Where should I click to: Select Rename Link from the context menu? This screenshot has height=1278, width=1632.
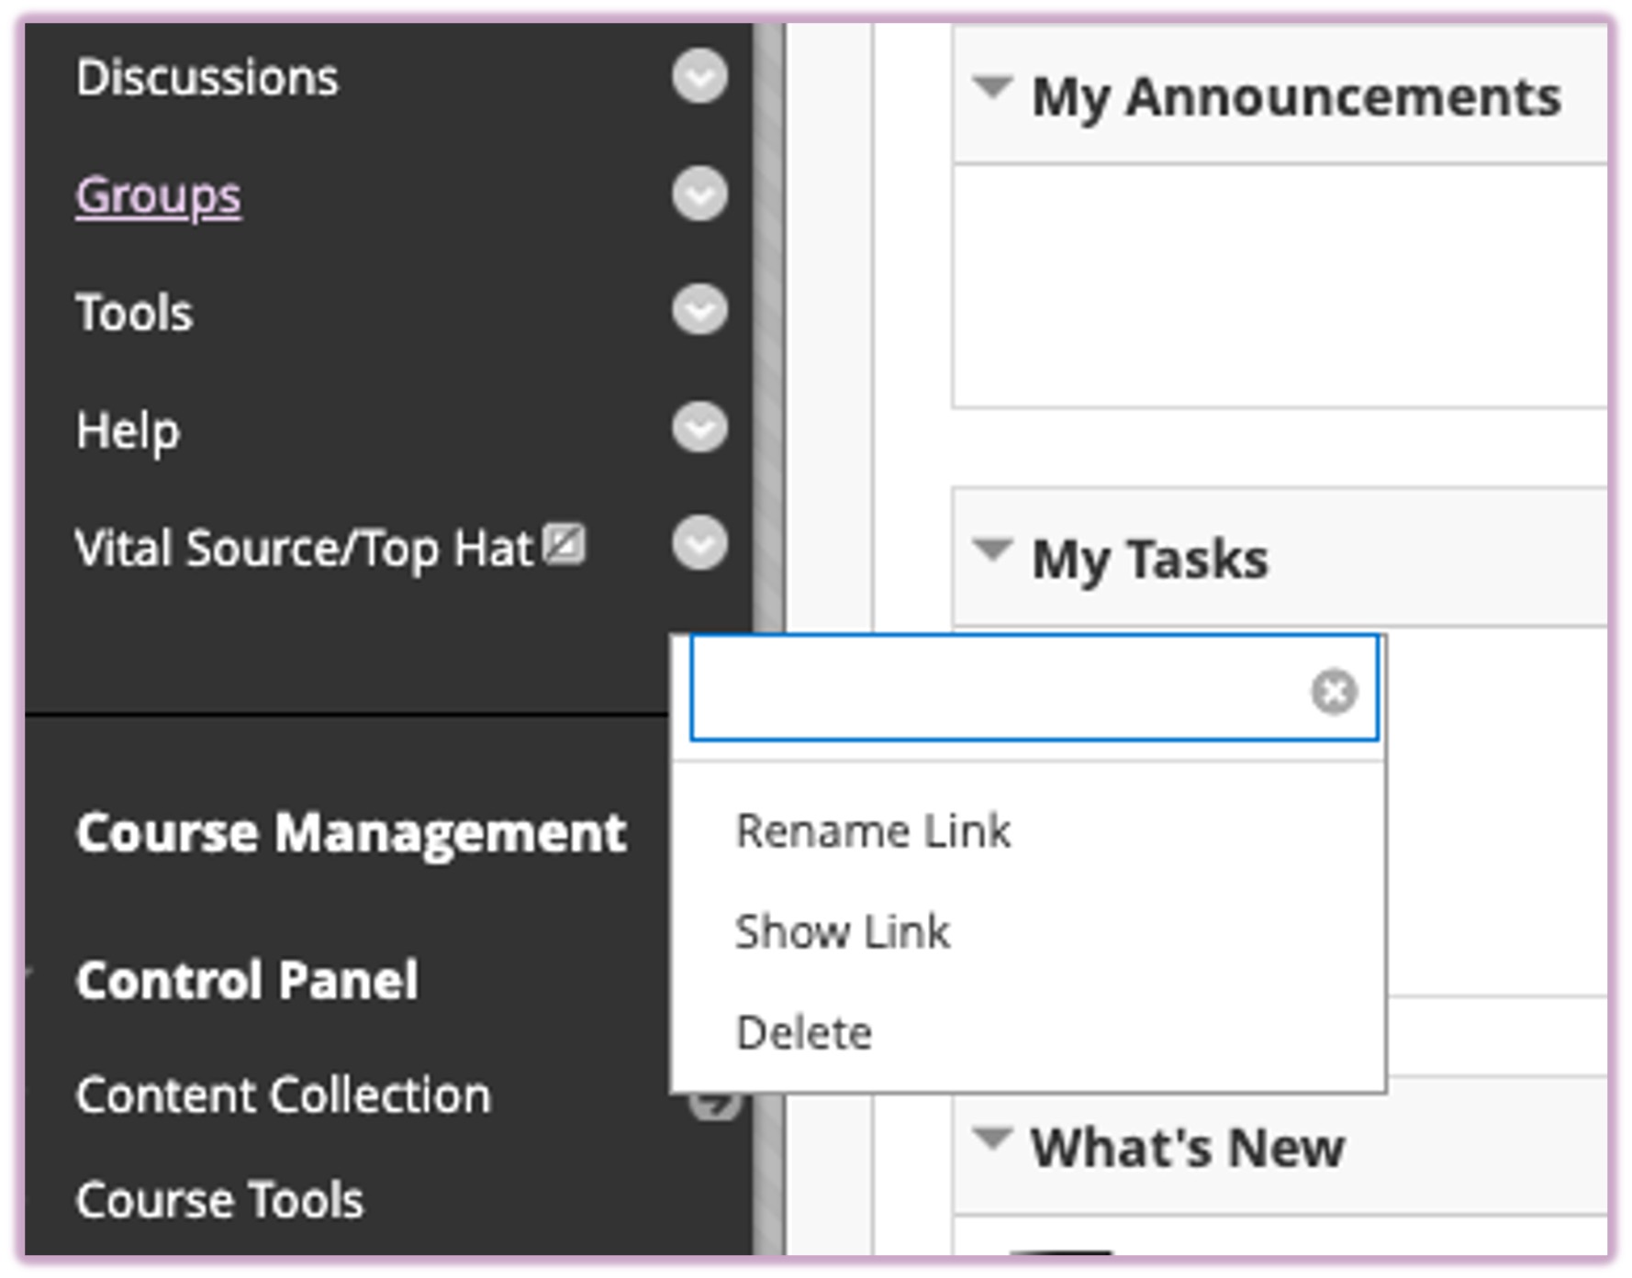click(x=874, y=830)
